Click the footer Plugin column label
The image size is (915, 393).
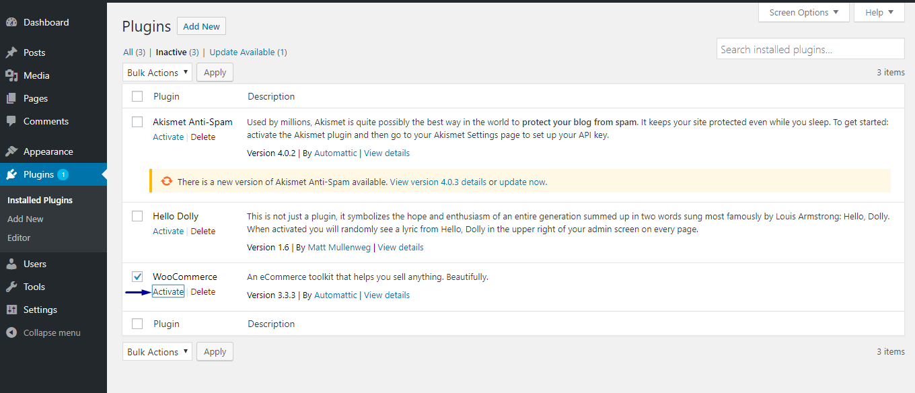(x=166, y=324)
